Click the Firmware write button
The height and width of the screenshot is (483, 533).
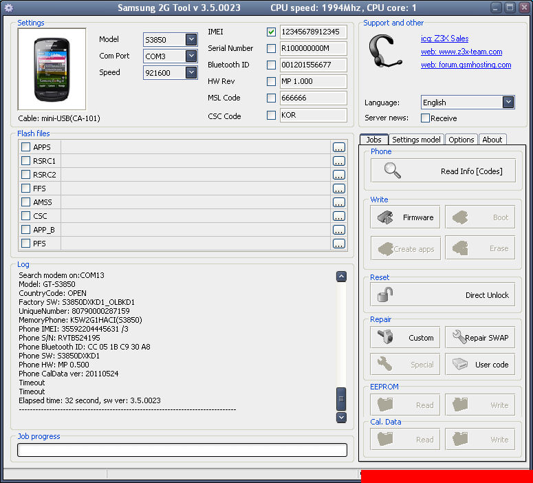(405, 217)
